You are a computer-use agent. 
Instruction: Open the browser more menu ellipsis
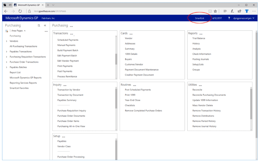coord(254,11)
